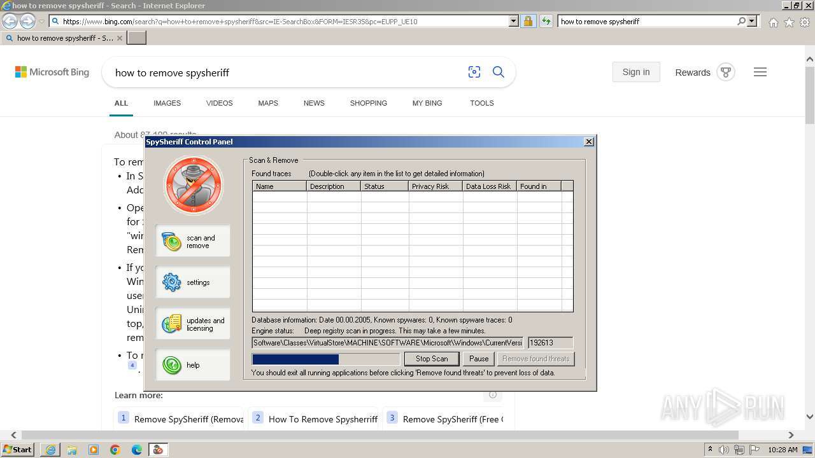Click Remove found threats button
The width and height of the screenshot is (815, 458).
pyautogui.click(x=535, y=359)
